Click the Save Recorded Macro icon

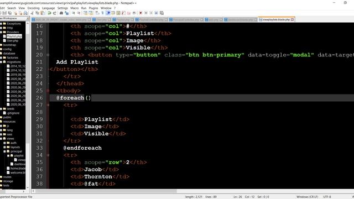pyautogui.click(x=162, y=13)
